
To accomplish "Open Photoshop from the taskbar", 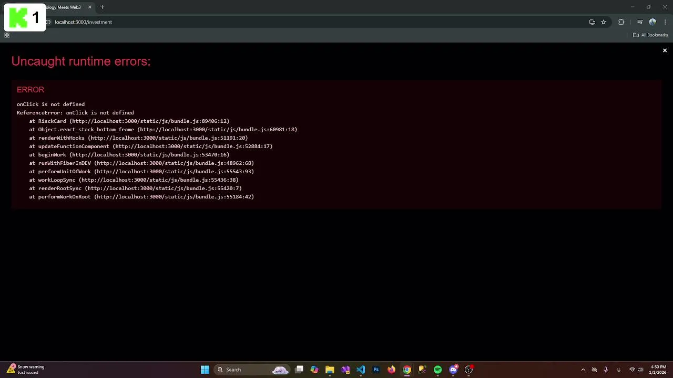I will click(376, 370).
